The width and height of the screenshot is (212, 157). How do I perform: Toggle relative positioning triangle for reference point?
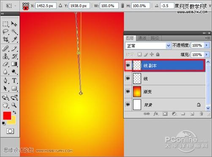(60, 5)
